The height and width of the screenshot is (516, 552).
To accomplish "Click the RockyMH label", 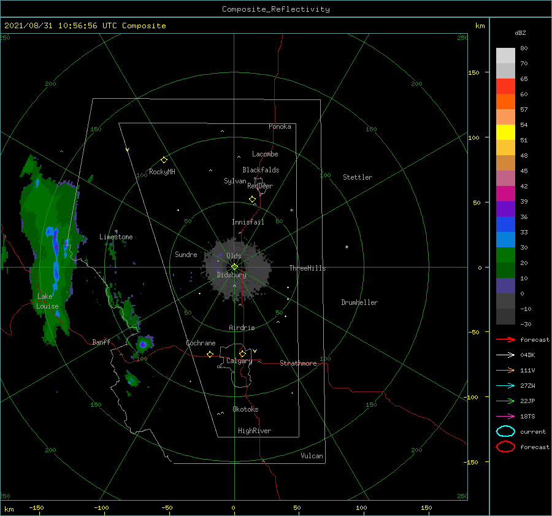I will [x=162, y=172].
